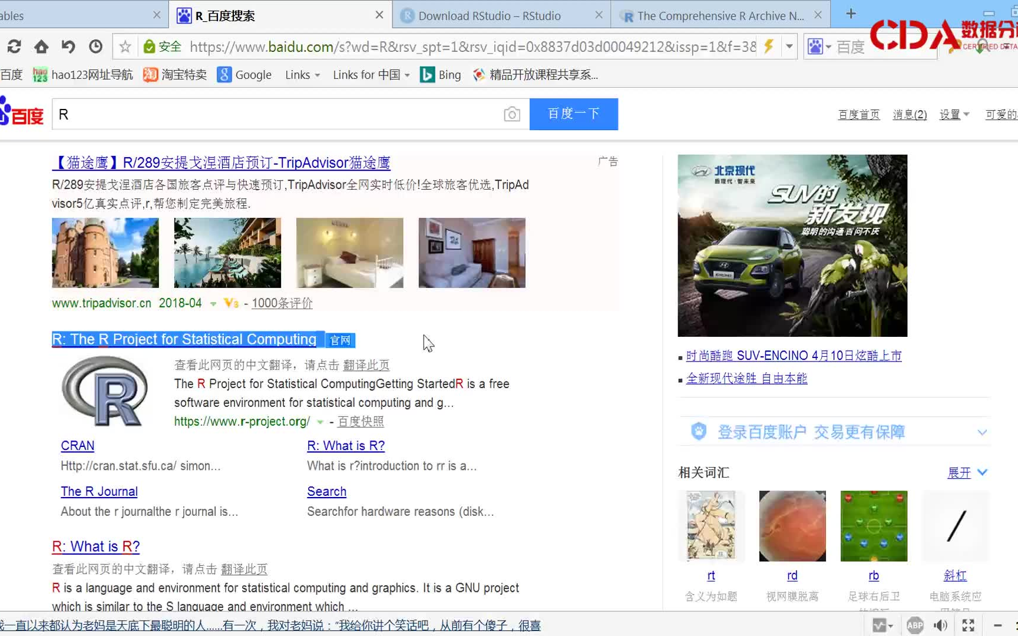Open 百度快照 cached page link
This screenshot has height=636, width=1018.
coord(361,422)
